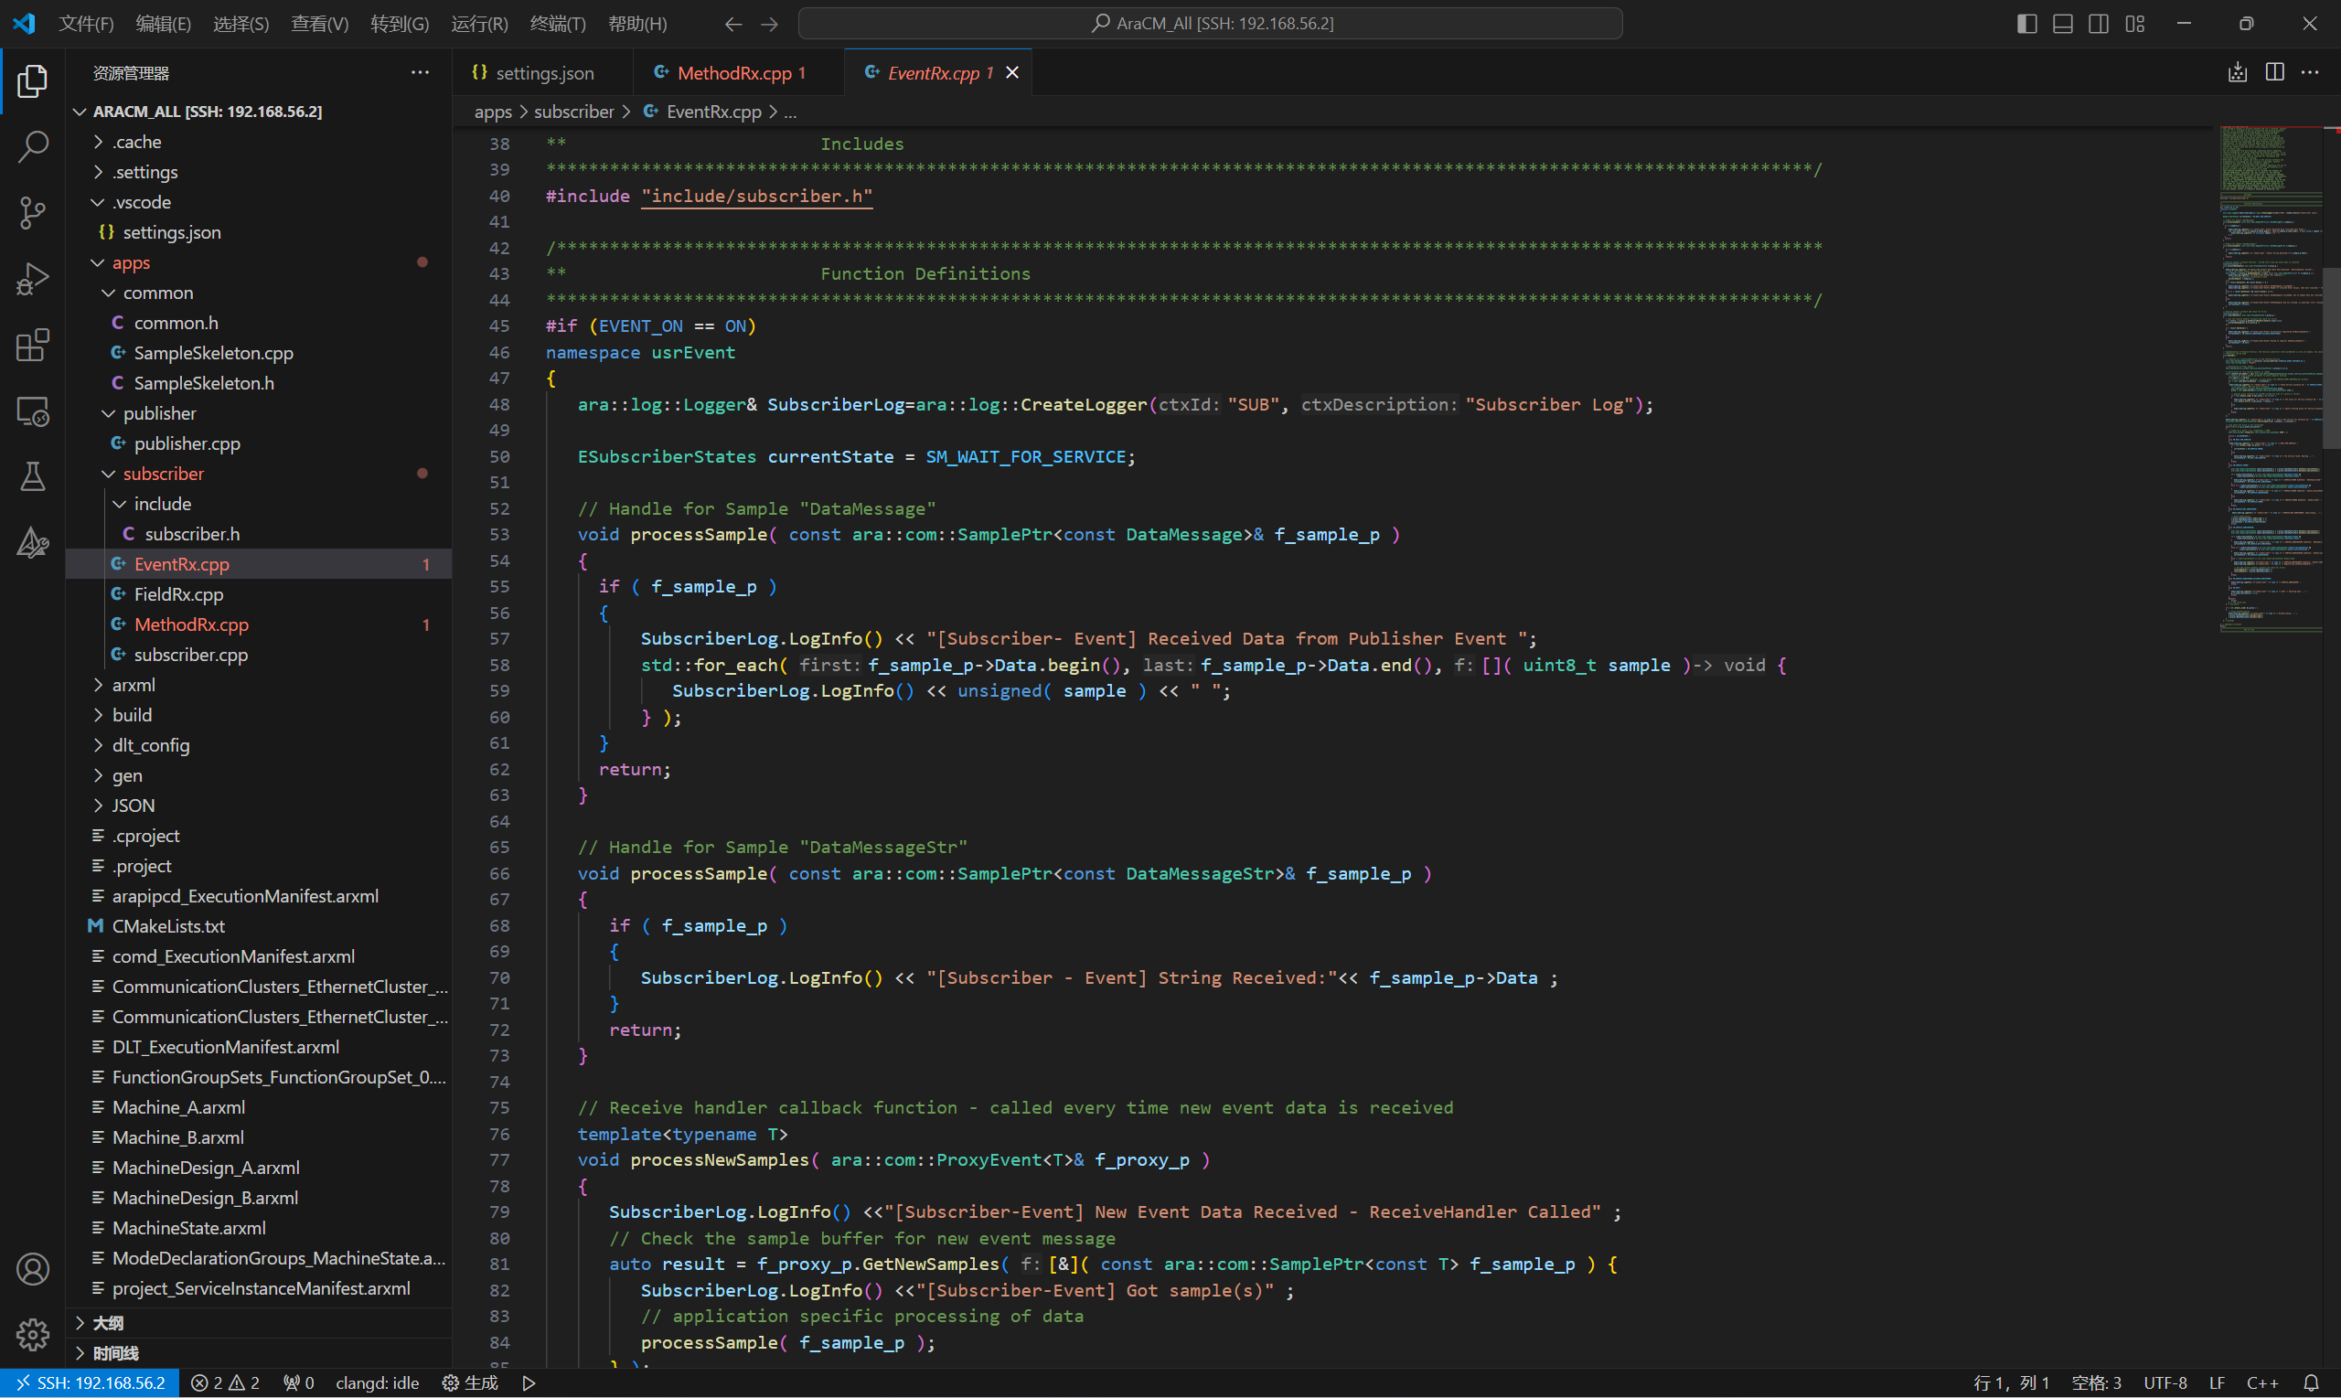Click the editor minimap code overview
Screen dimensions: 2341x1398
pos(2271,377)
